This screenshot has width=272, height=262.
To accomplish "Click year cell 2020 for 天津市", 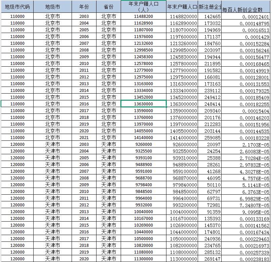I will click(x=84, y=259).
